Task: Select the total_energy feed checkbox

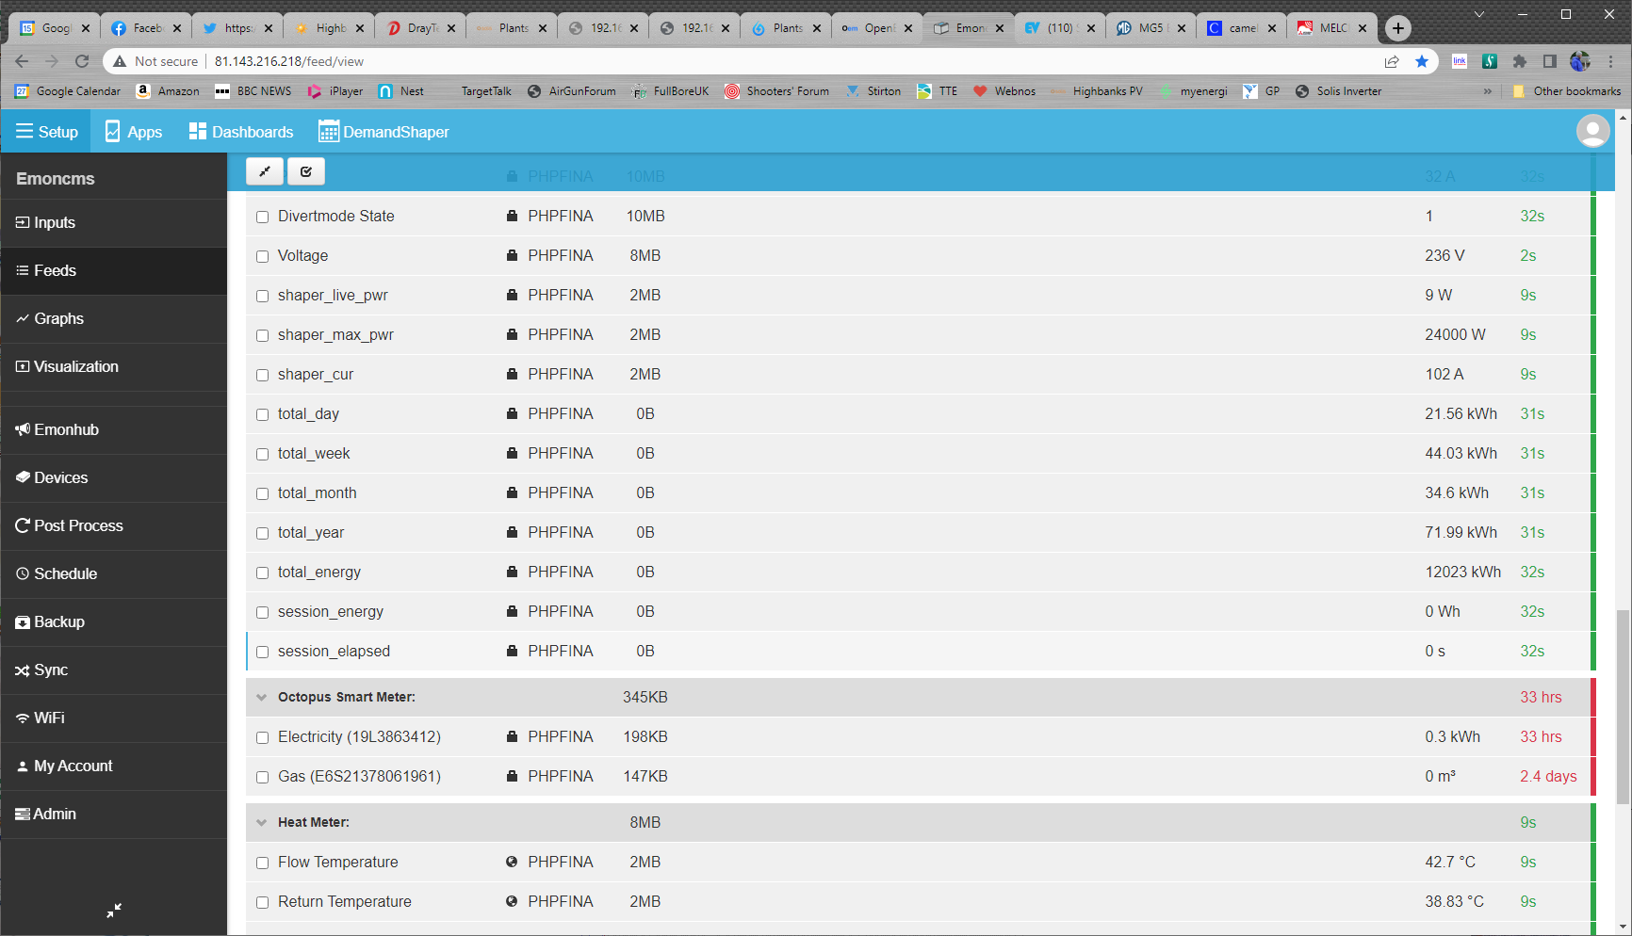Action: point(263,573)
